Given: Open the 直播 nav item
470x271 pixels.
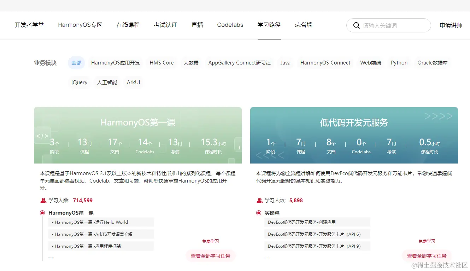Looking at the screenshot, I should [197, 25].
